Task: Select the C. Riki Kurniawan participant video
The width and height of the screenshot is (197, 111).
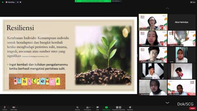Action: [x=182, y=71]
